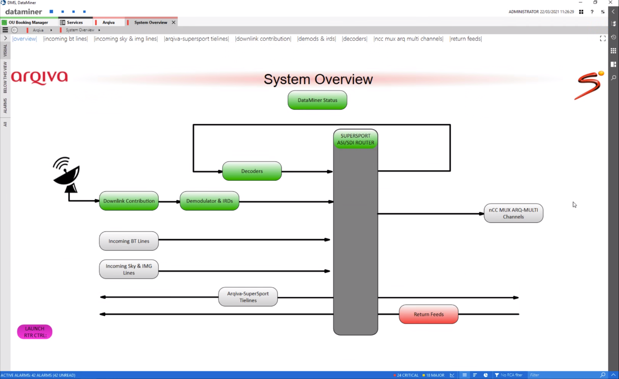Open the Incoming BT Lines block
This screenshot has width=619, height=379.
(x=129, y=241)
